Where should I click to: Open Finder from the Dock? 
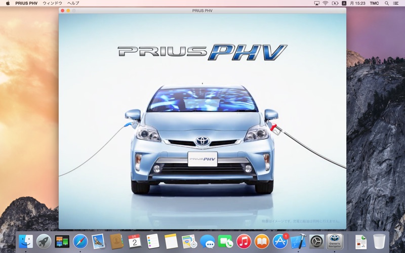26,242
